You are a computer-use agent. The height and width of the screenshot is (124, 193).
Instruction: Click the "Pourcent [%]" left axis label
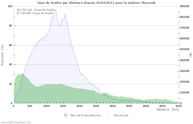click(2, 55)
